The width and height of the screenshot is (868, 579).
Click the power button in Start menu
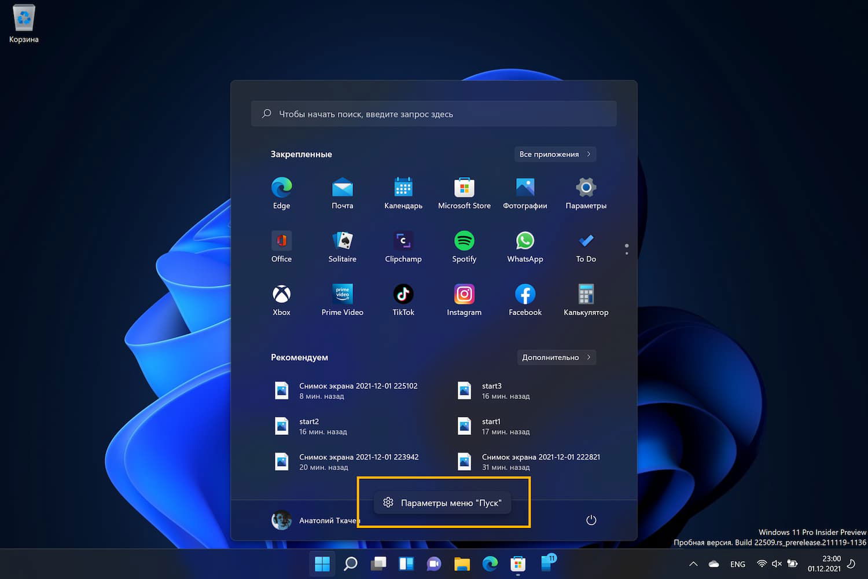tap(591, 520)
